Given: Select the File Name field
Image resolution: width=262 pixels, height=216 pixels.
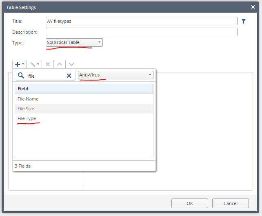Looking at the screenshot, I should 84,99.
